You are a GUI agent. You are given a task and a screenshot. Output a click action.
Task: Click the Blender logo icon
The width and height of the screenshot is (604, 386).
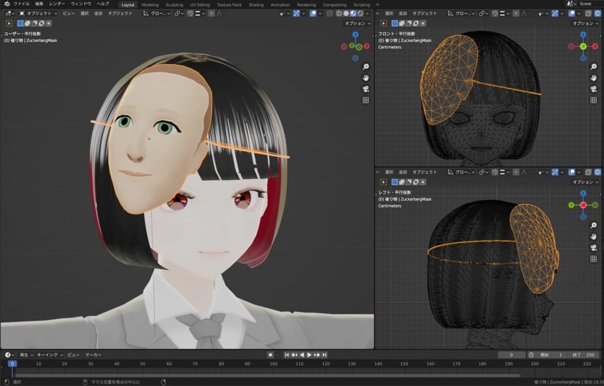6,4
